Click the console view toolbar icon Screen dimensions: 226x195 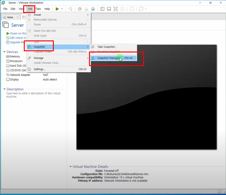click(132, 9)
